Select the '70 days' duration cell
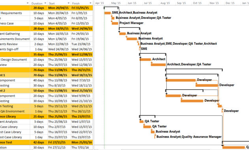 pos(39,75)
